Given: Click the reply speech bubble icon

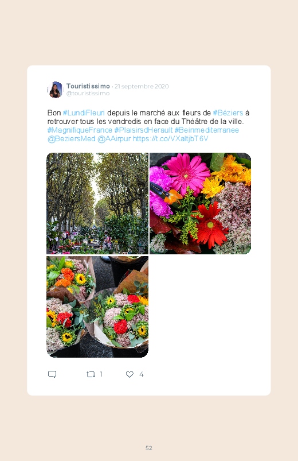Looking at the screenshot, I should click(x=52, y=374).
